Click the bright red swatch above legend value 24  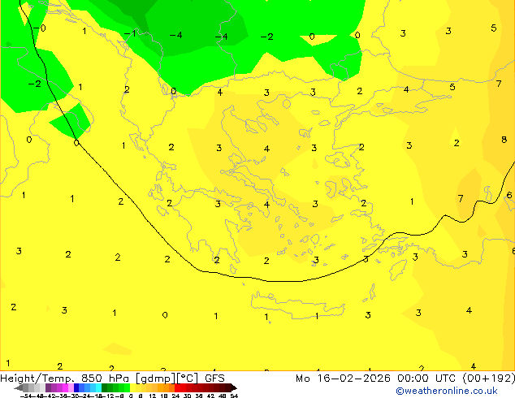[x=177, y=387]
